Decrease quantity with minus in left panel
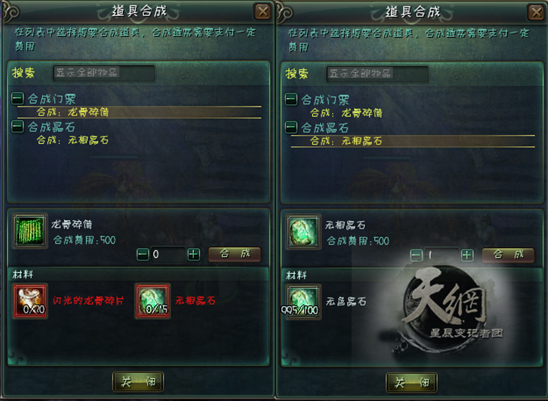Image resolution: width=548 pixels, height=401 pixels. pos(142,254)
